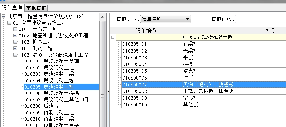Collapse the 0105 混凝土及钢筋混凝土工程 node
Screen dimensions: 286x127
point(15,55)
